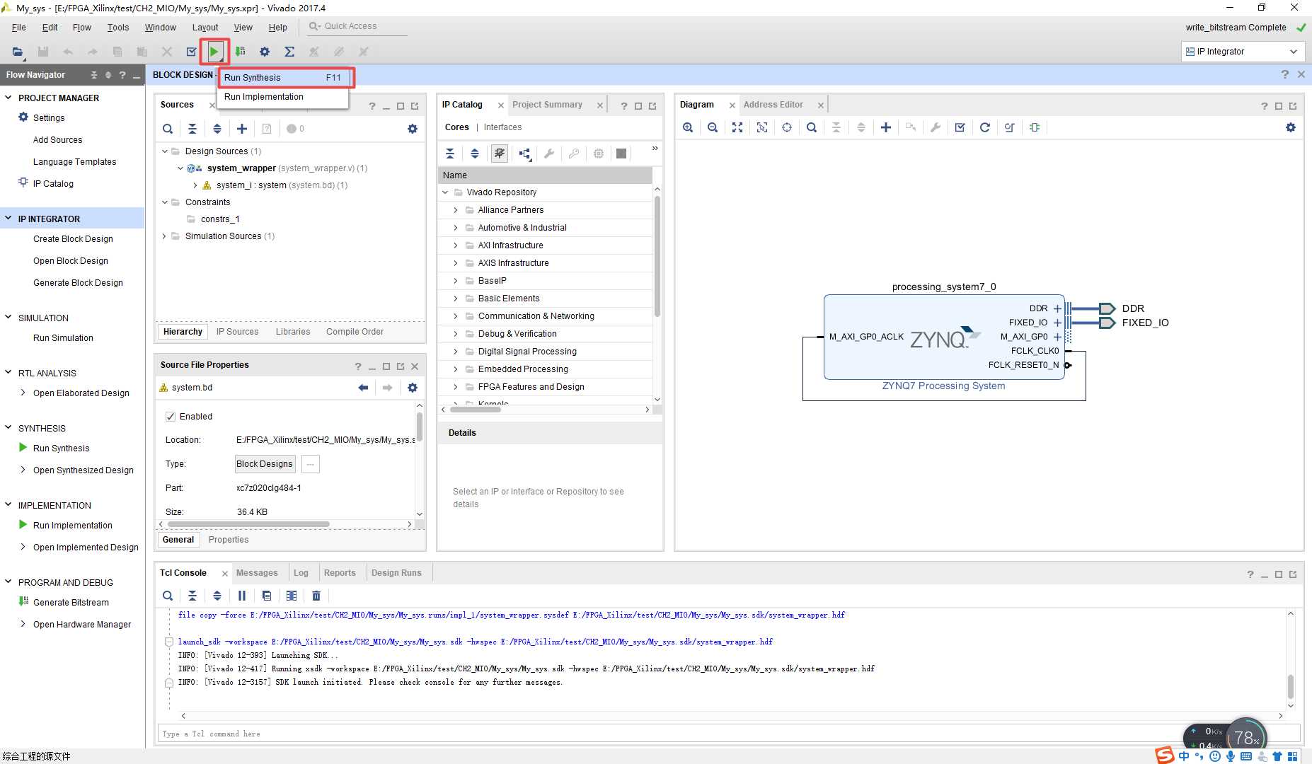
Task: Click the Sigma report icon in toolbar
Action: 289,52
